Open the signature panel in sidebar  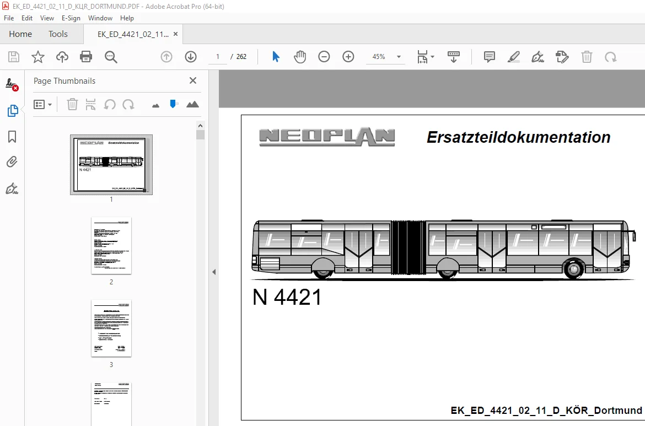pyautogui.click(x=12, y=84)
